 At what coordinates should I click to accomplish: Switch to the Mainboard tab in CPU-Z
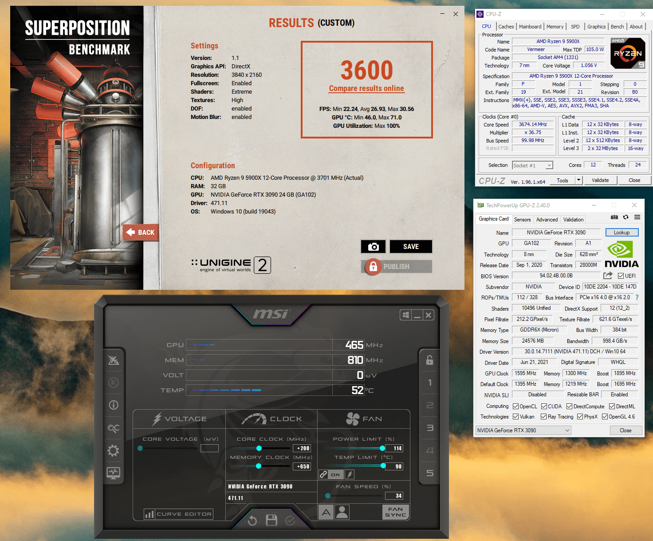530,27
